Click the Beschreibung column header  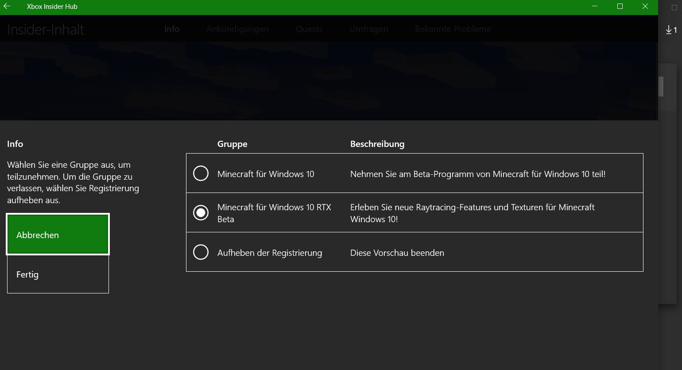377,144
